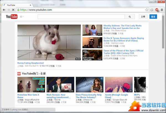Viewport: 166px width, 113px height.
Task: Click the address bar URL
Action: click(x=36, y=10)
